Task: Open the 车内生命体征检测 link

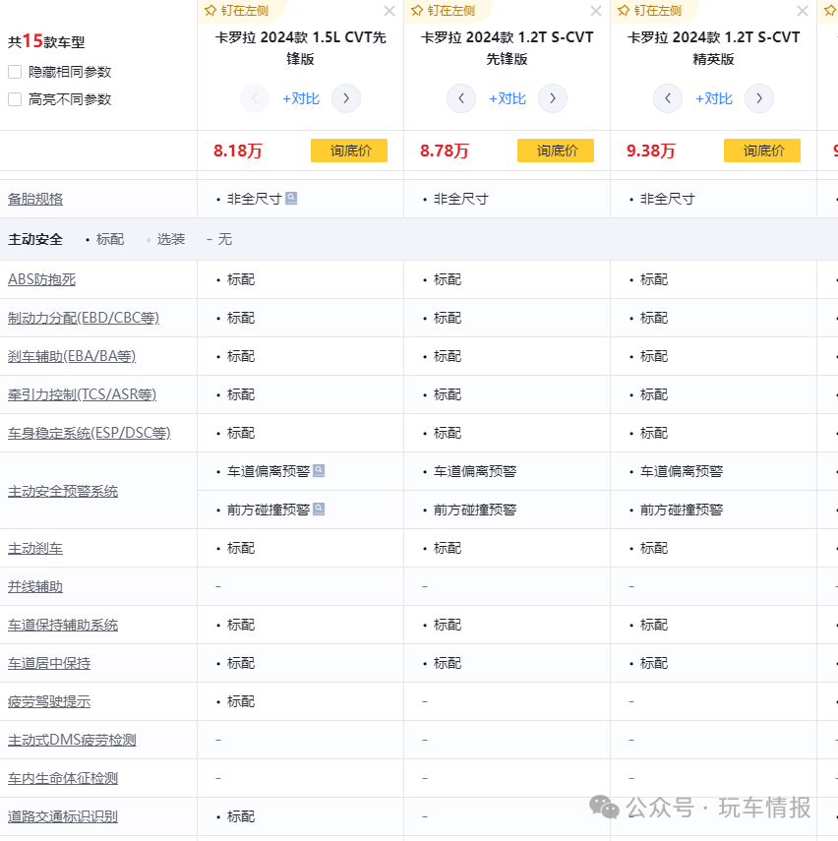Action: point(63,778)
